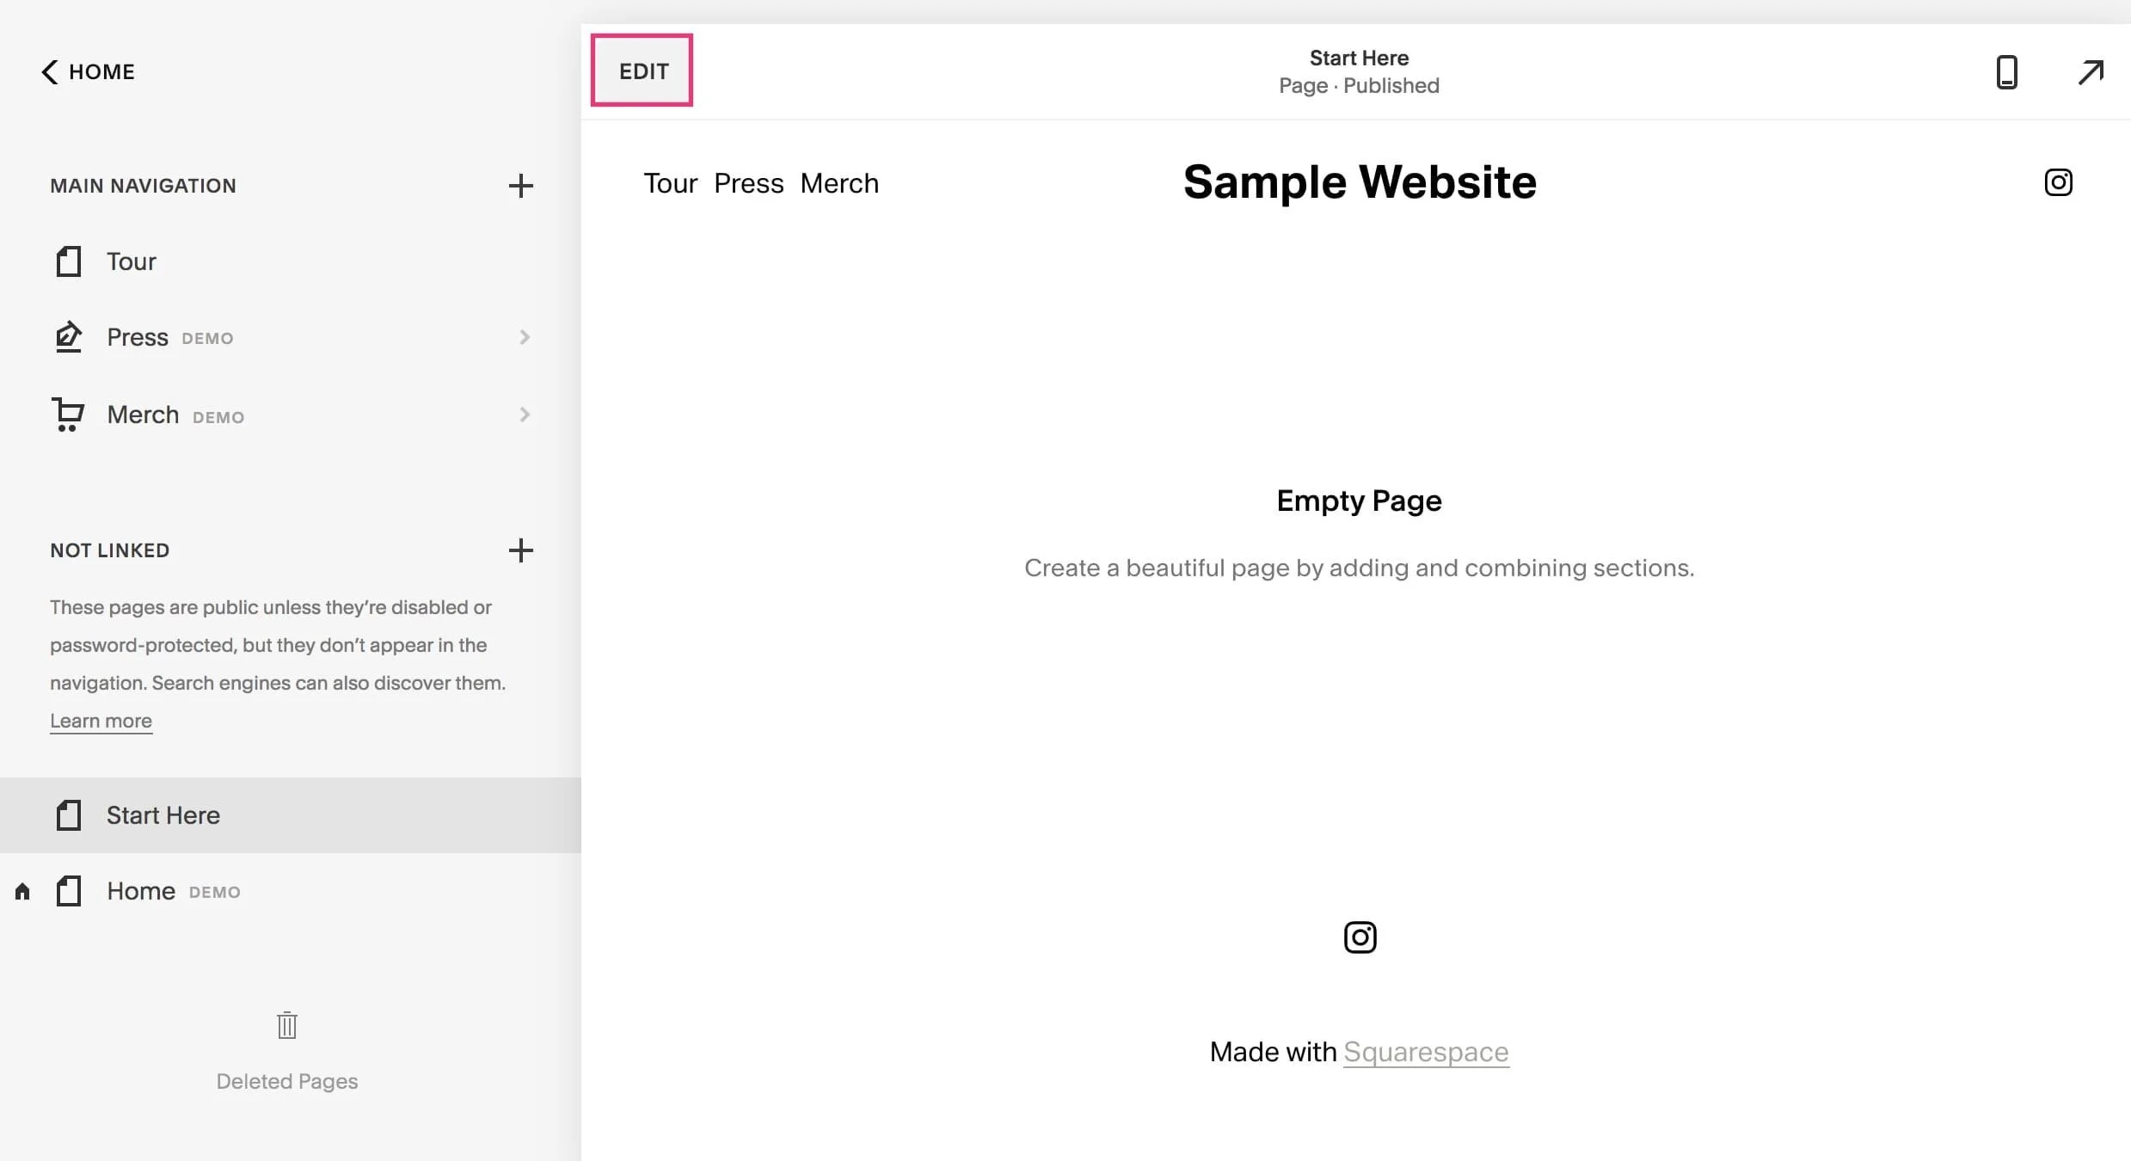This screenshot has width=2131, height=1161.
Task: Select the Home demo page
Action: point(141,891)
